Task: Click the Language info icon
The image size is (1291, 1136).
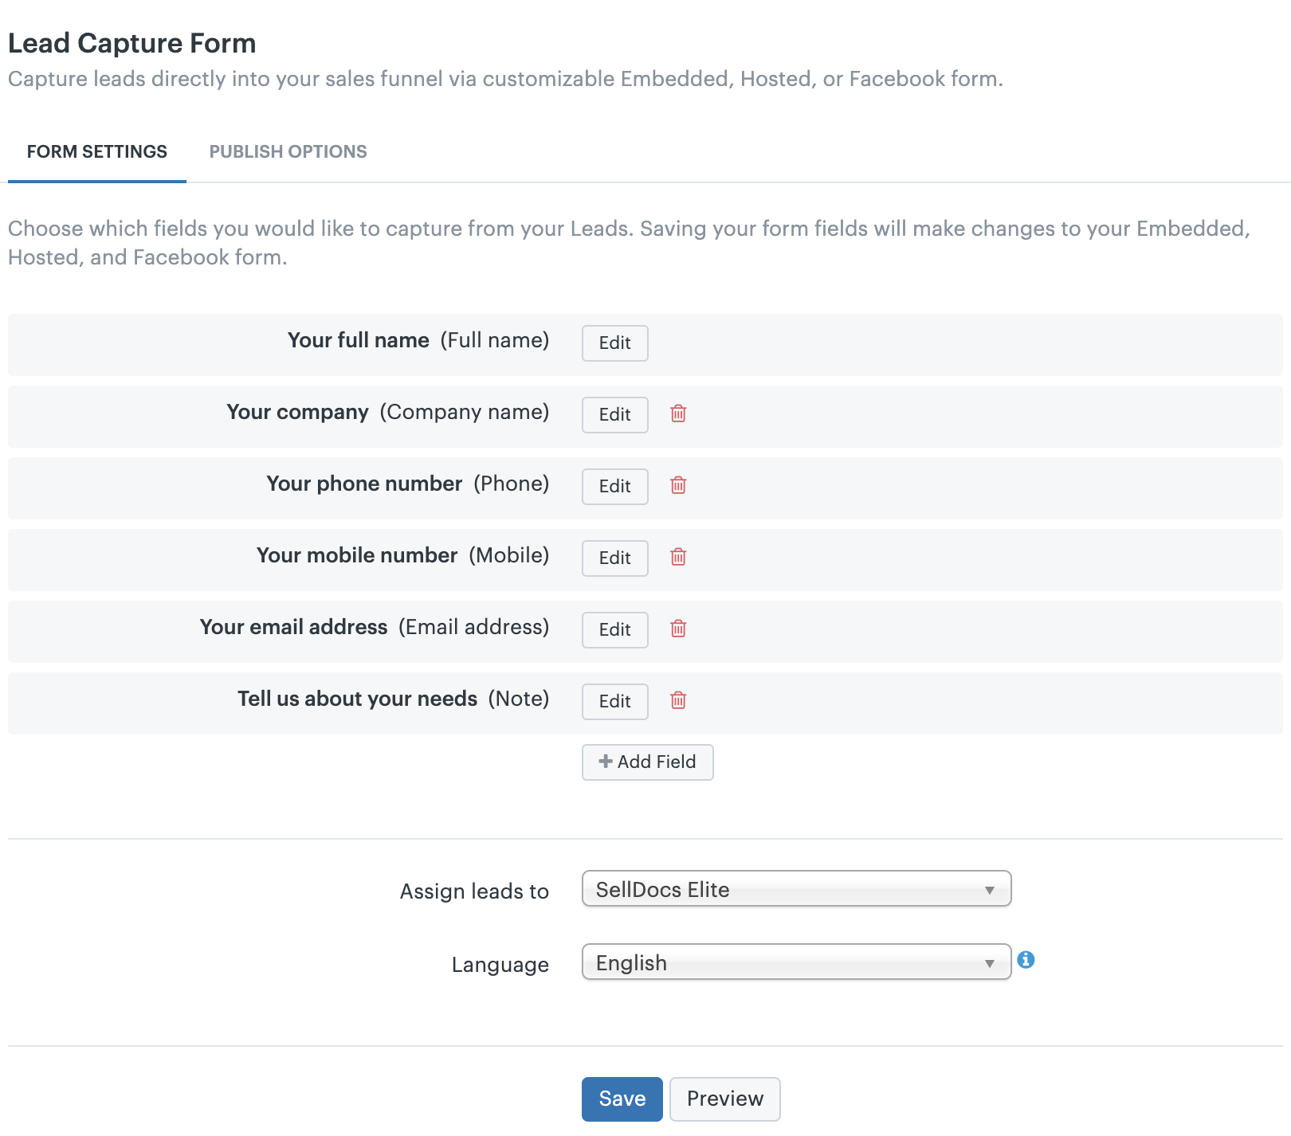Action: (x=1026, y=960)
